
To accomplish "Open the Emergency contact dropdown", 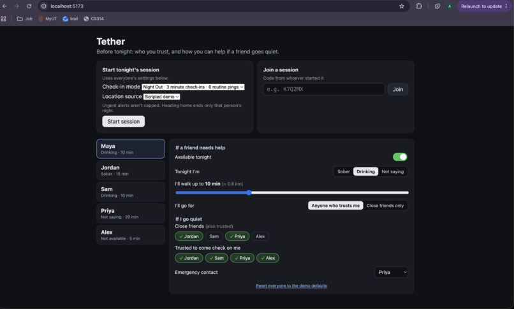I will point(391,272).
